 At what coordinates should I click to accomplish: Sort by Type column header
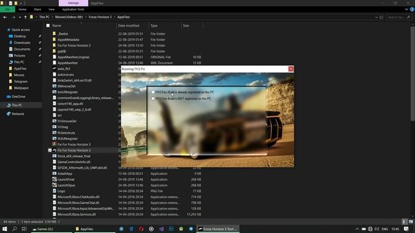[x=154, y=26]
